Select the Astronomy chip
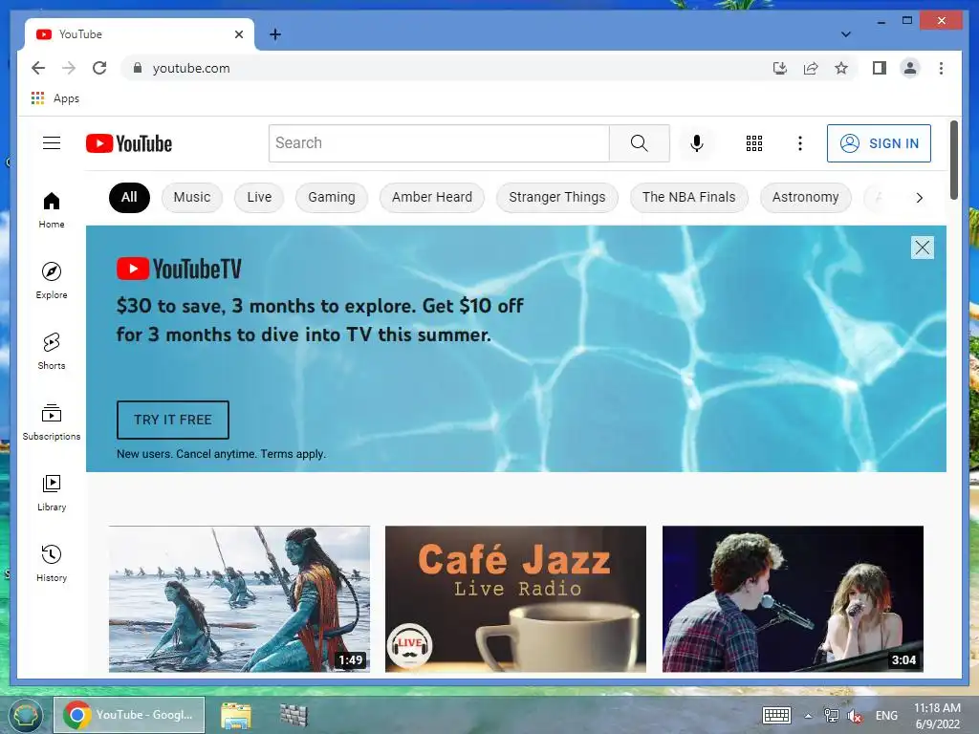 click(805, 197)
